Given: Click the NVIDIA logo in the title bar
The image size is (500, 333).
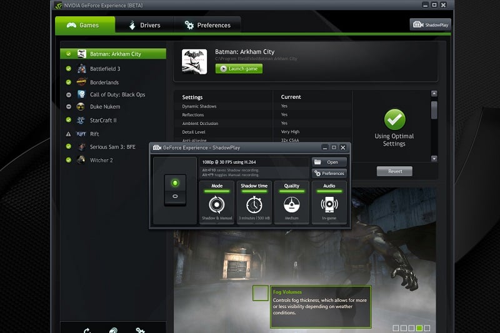Looking at the screenshot, I should (58, 6).
